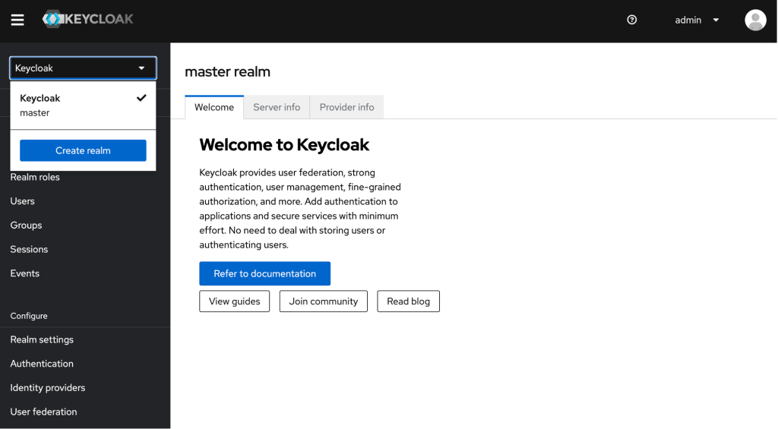Collapse the Keycloak realm selector dropdown
This screenshot has height=429, width=778.
pyautogui.click(x=83, y=68)
